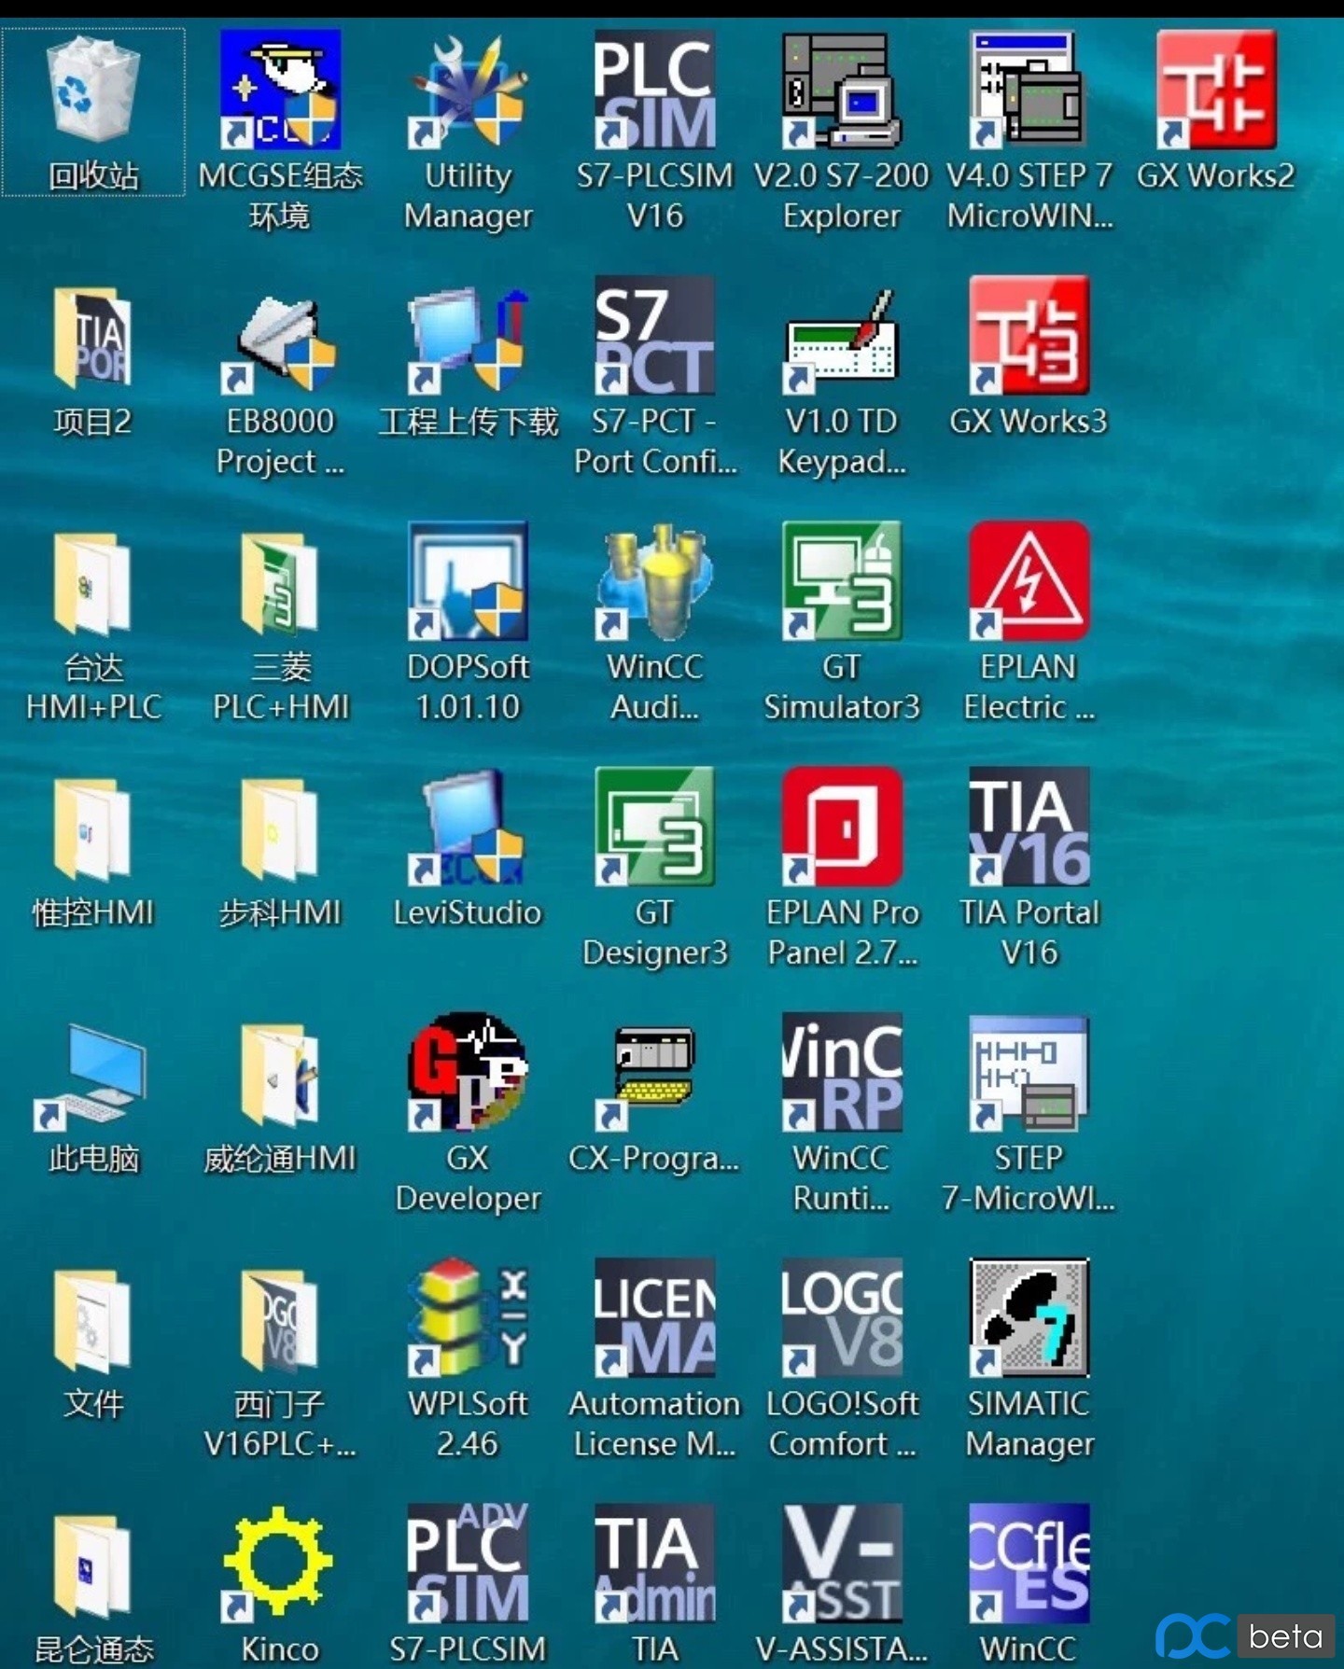Launch S7-PCT Port Configuration icon
The image size is (1344, 1669).
655,335
